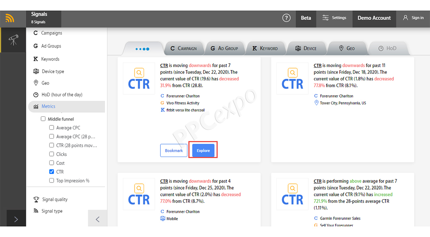Click 'Tower City, Pennsylvania, US' text
Viewport: 430px width, 237px height.
pos(343,103)
